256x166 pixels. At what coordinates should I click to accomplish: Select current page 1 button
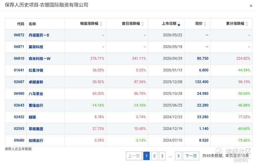tap(146, 156)
